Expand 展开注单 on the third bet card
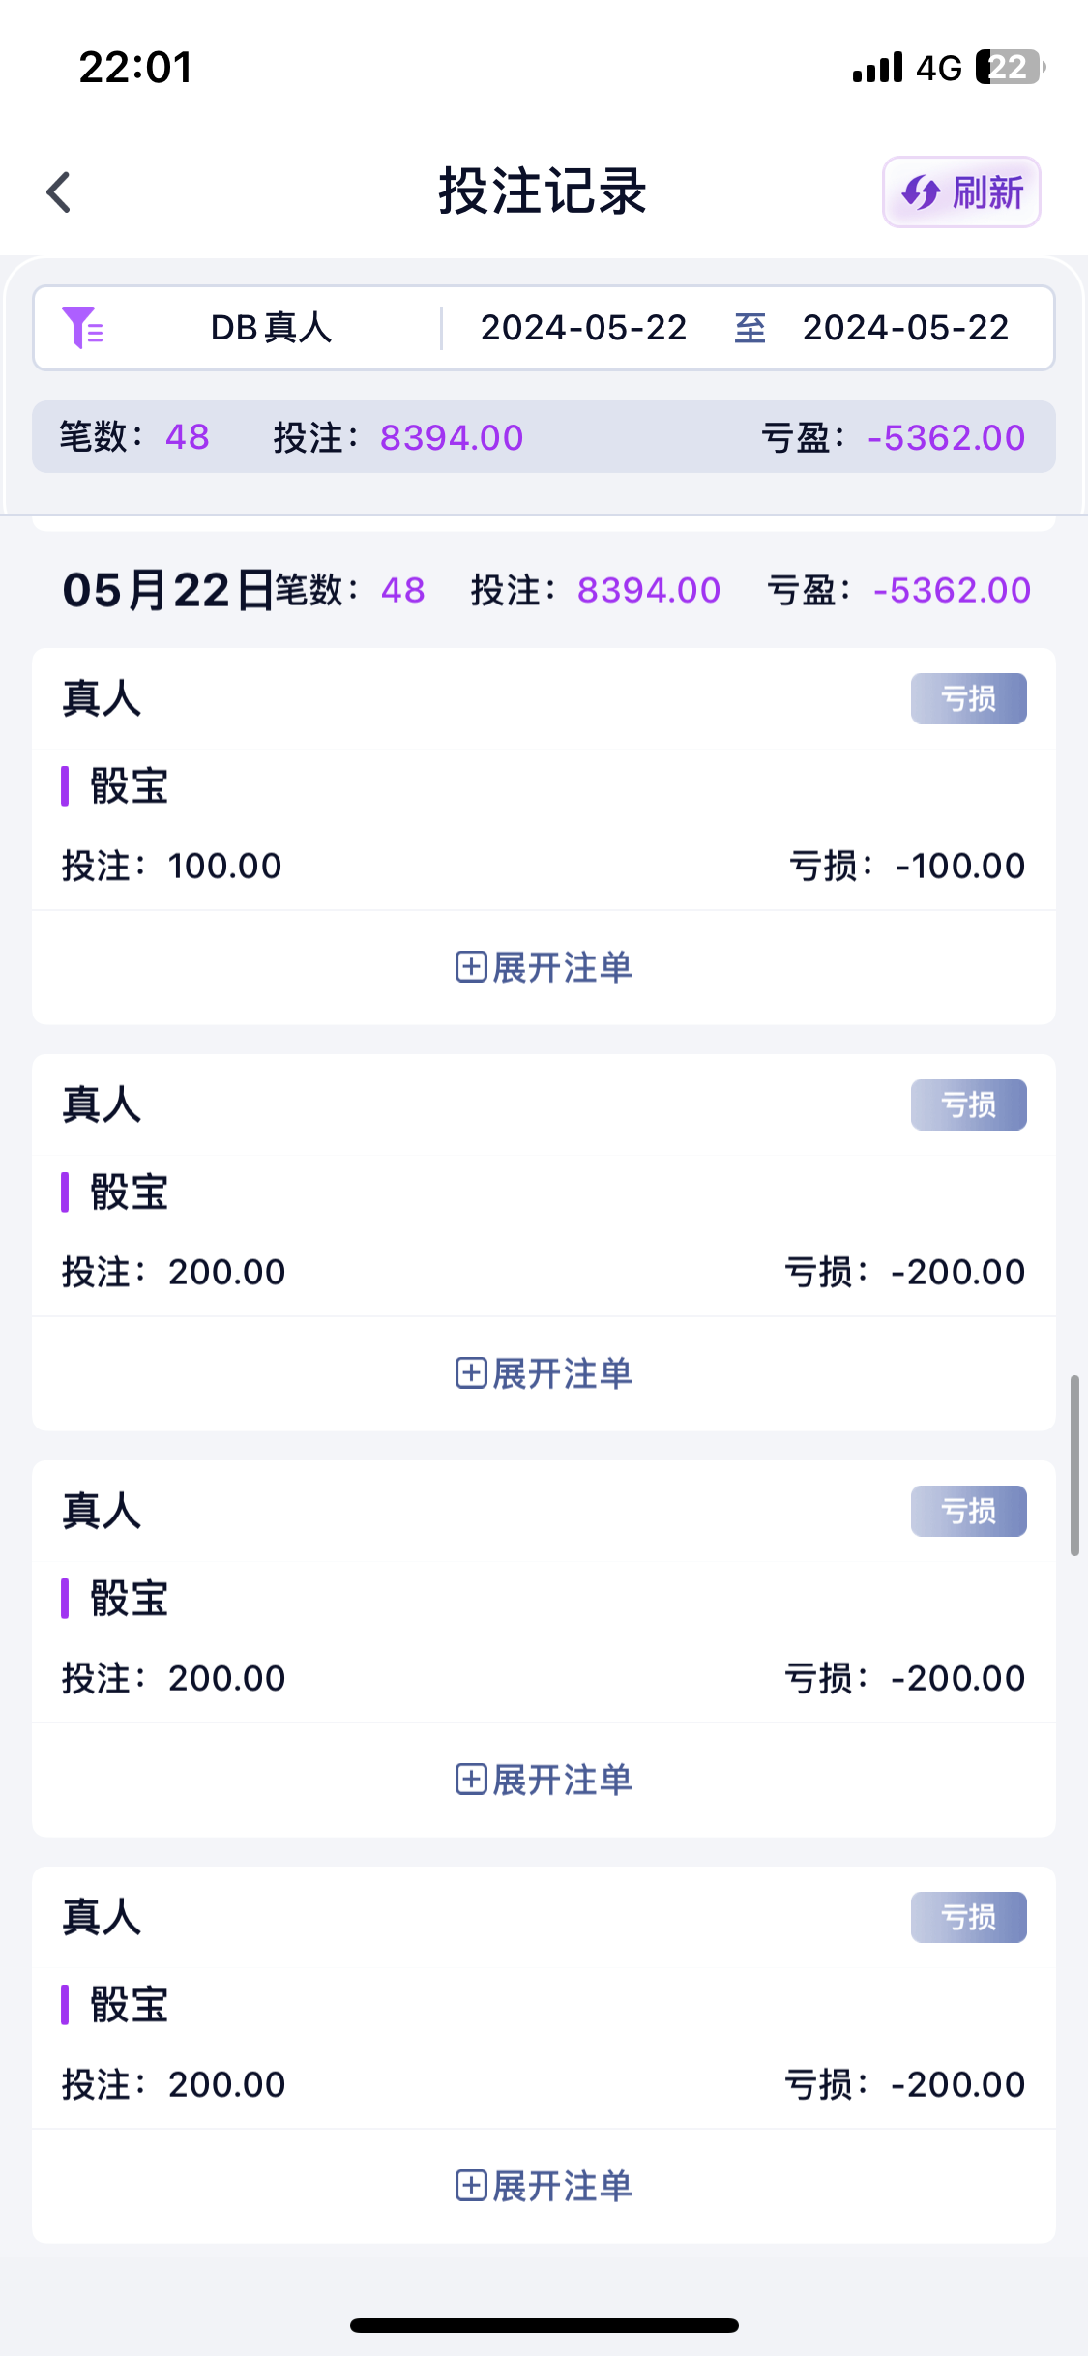1088x2356 pixels. pyautogui.click(x=544, y=1779)
